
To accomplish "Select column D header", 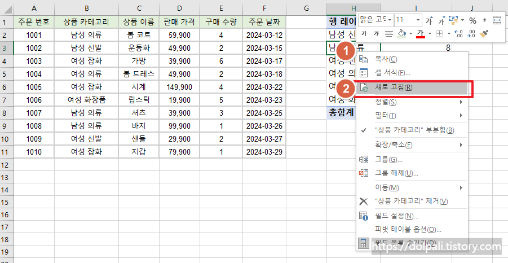I will [x=179, y=8].
